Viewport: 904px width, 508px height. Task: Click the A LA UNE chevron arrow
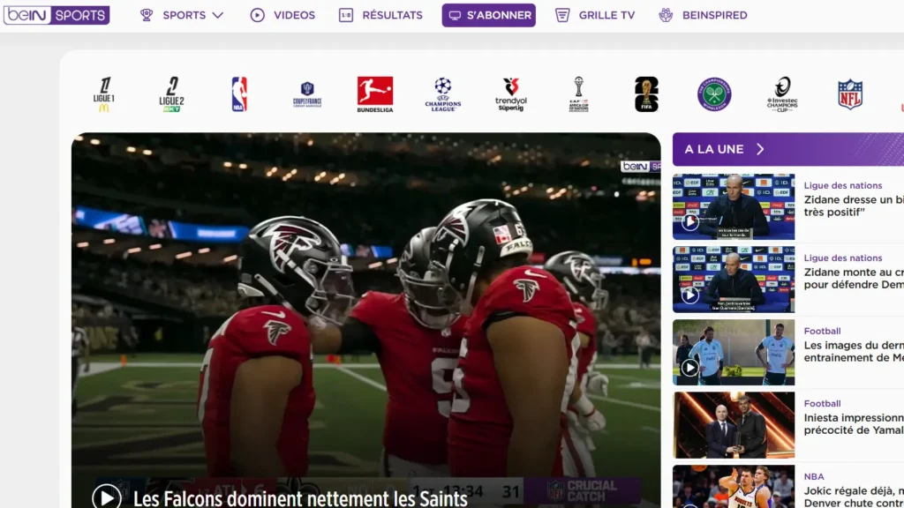[x=760, y=149]
